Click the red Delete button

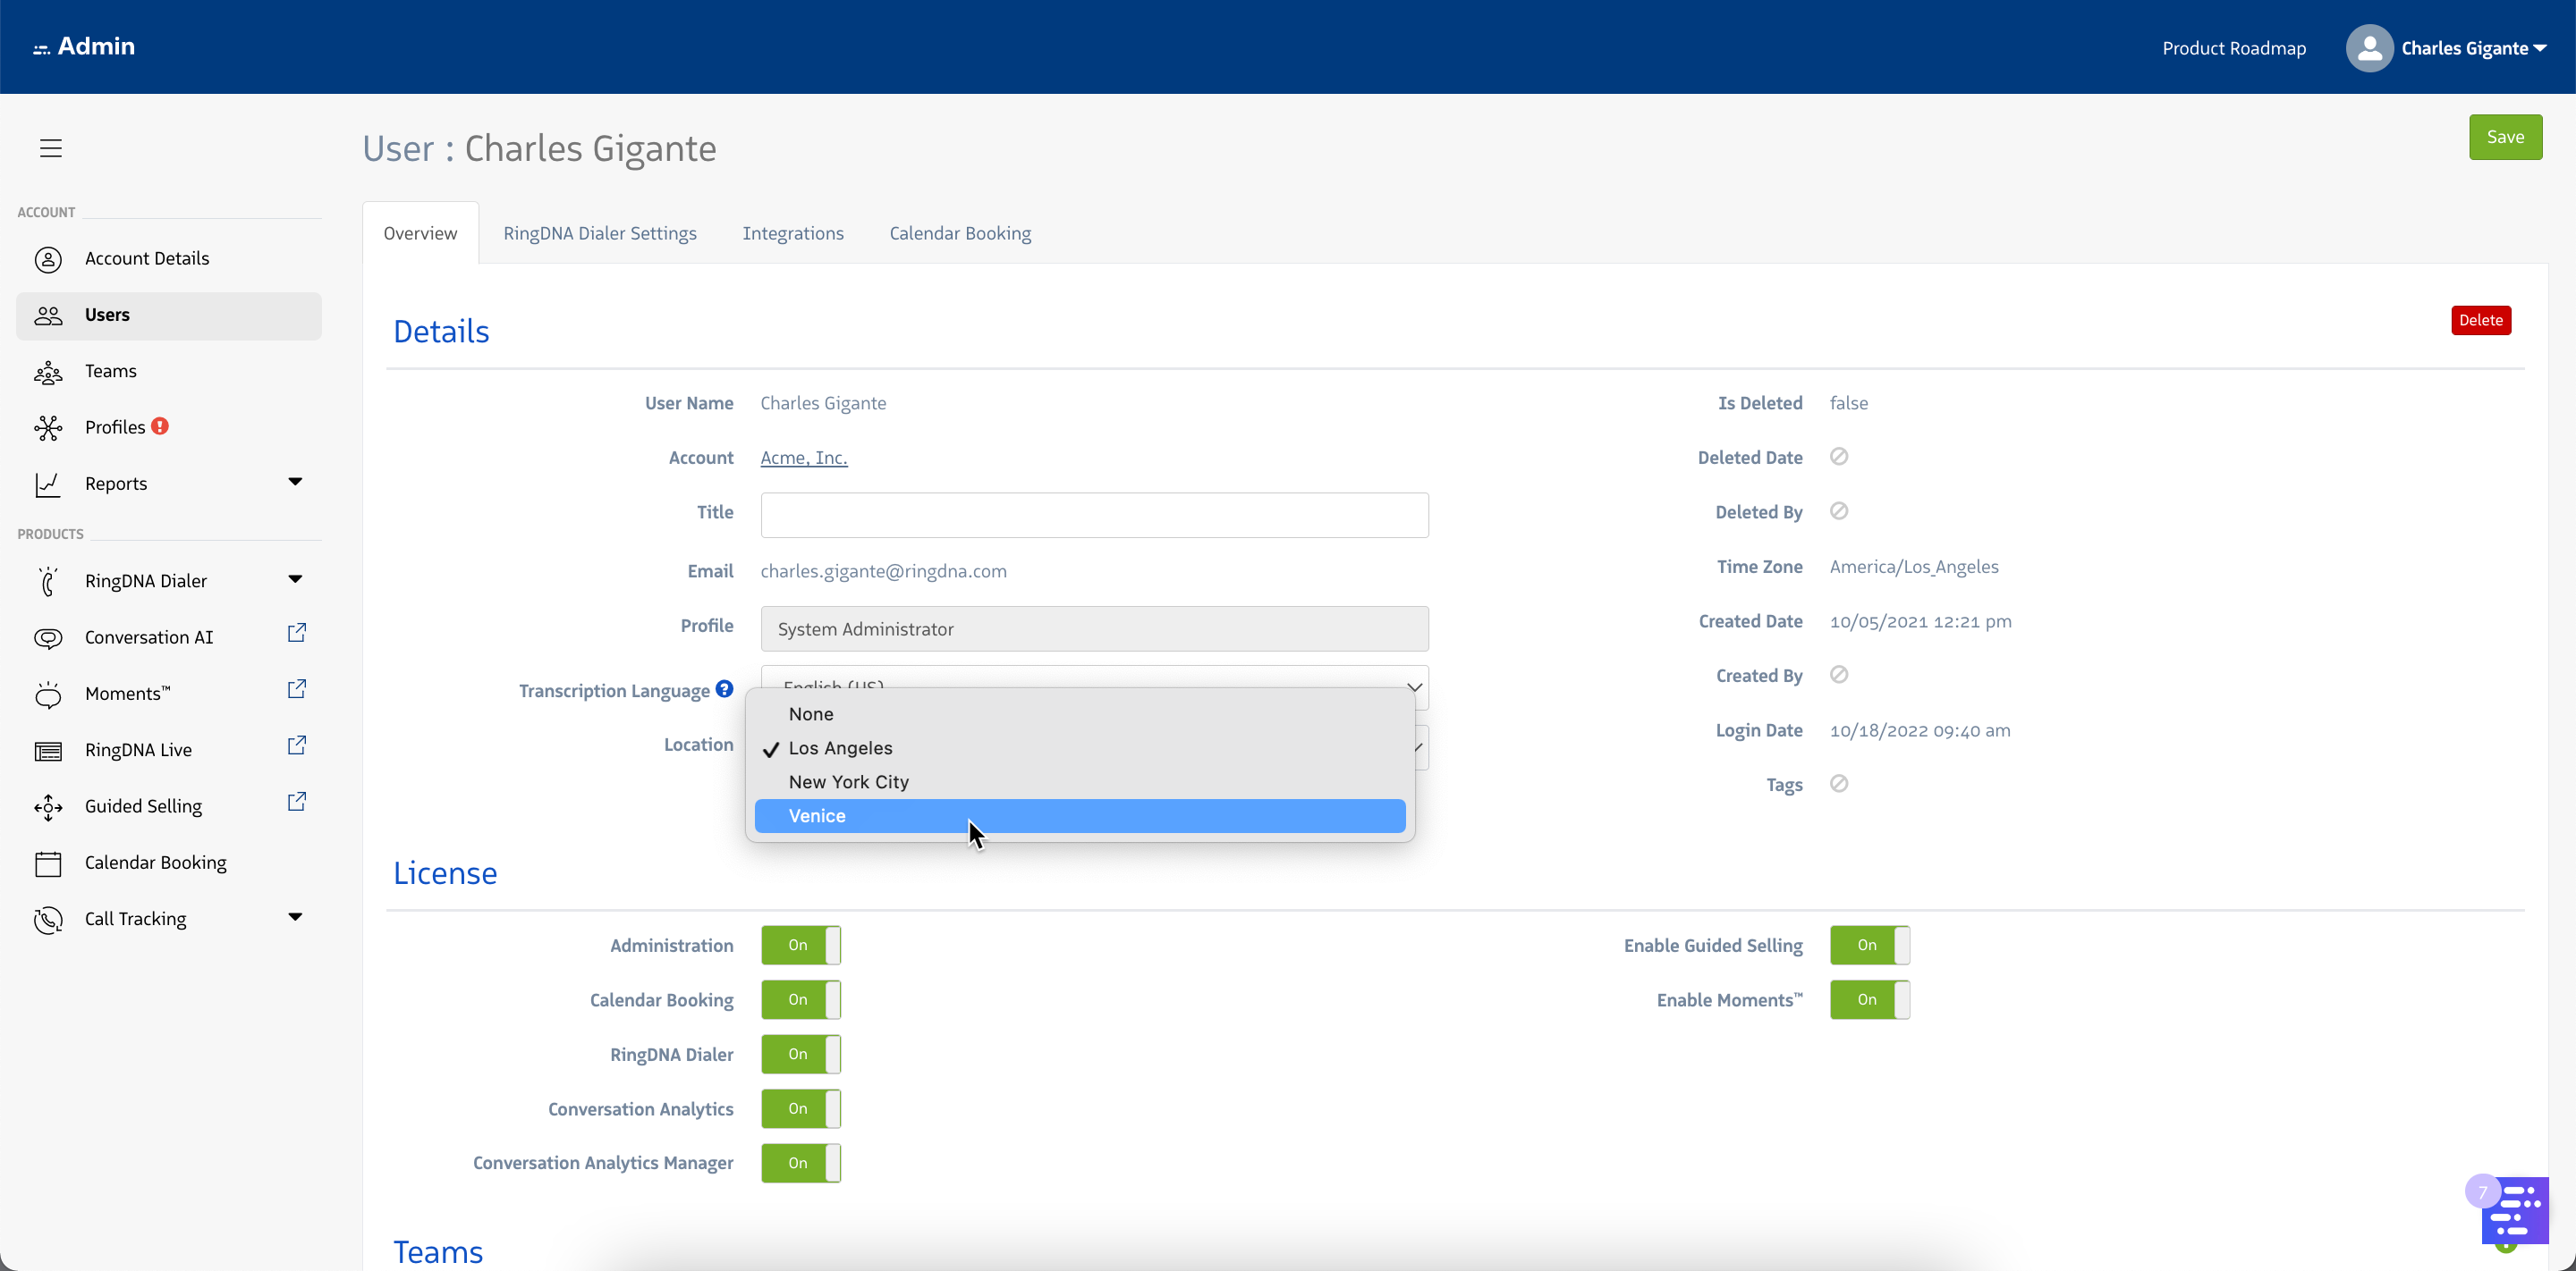point(2480,320)
